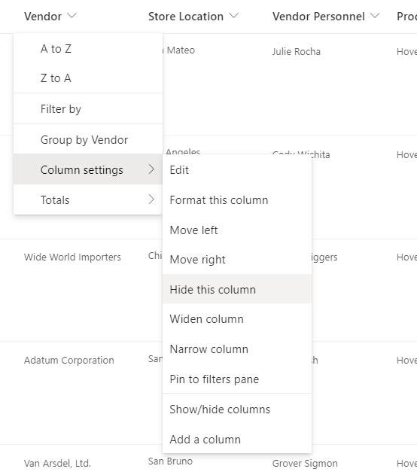This screenshot has height=475, width=417.
Task: Sort the column Z to A
Action: [88, 78]
